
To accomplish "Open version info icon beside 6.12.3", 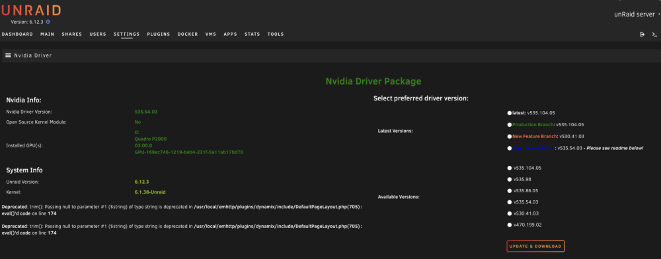I will pos(48,22).
